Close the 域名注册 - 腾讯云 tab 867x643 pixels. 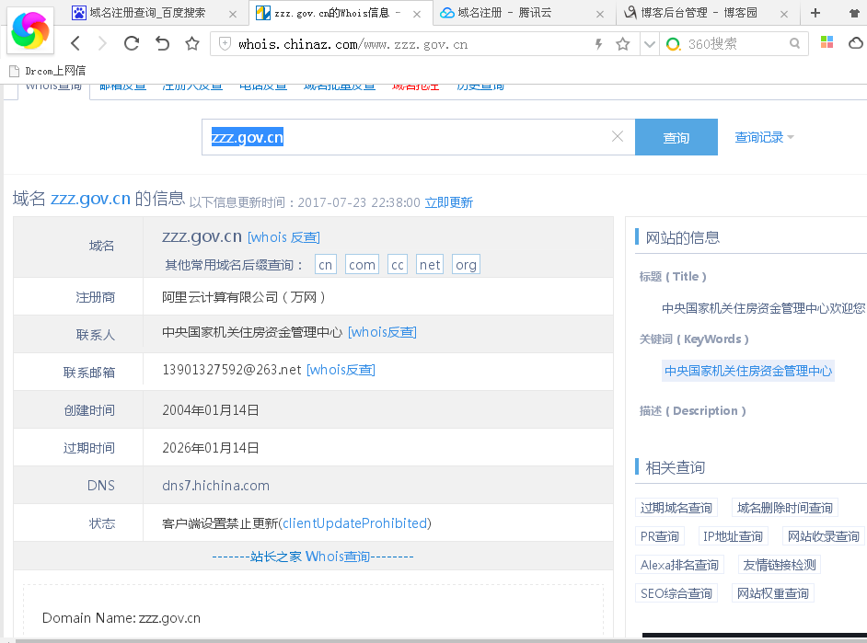point(600,15)
